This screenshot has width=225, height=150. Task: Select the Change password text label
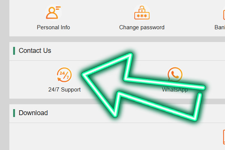pyautogui.click(x=142, y=27)
